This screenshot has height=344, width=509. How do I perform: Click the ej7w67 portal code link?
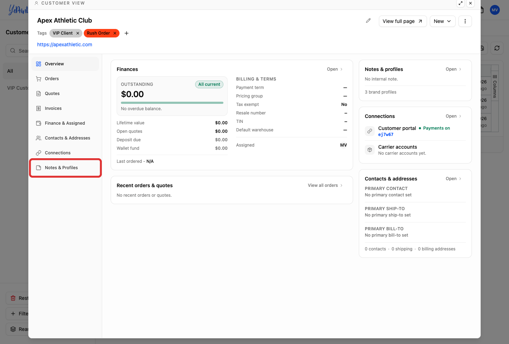click(386, 135)
